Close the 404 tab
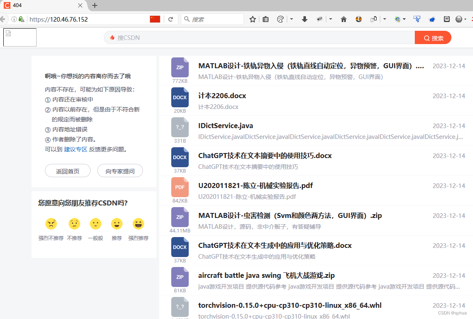The width and height of the screenshot is (473, 319). (80, 5)
